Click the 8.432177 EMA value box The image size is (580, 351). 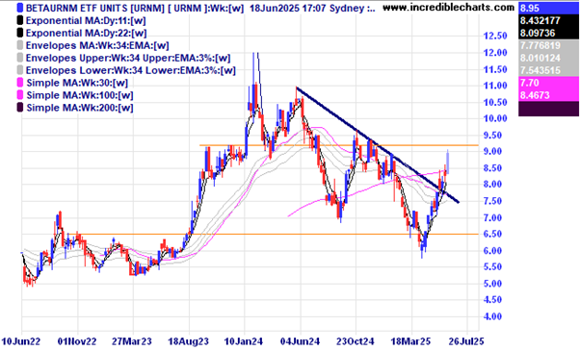click(x=548, y=20)
